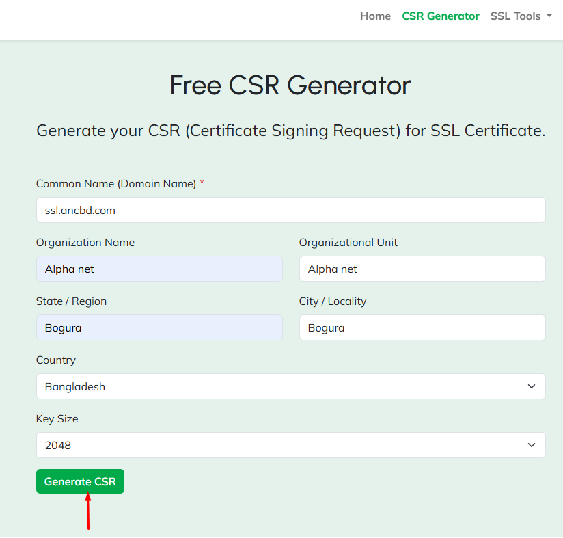Screen dimensions: 563x538
Task: Focus the Organization Name text field
Action: pos(159,269)
